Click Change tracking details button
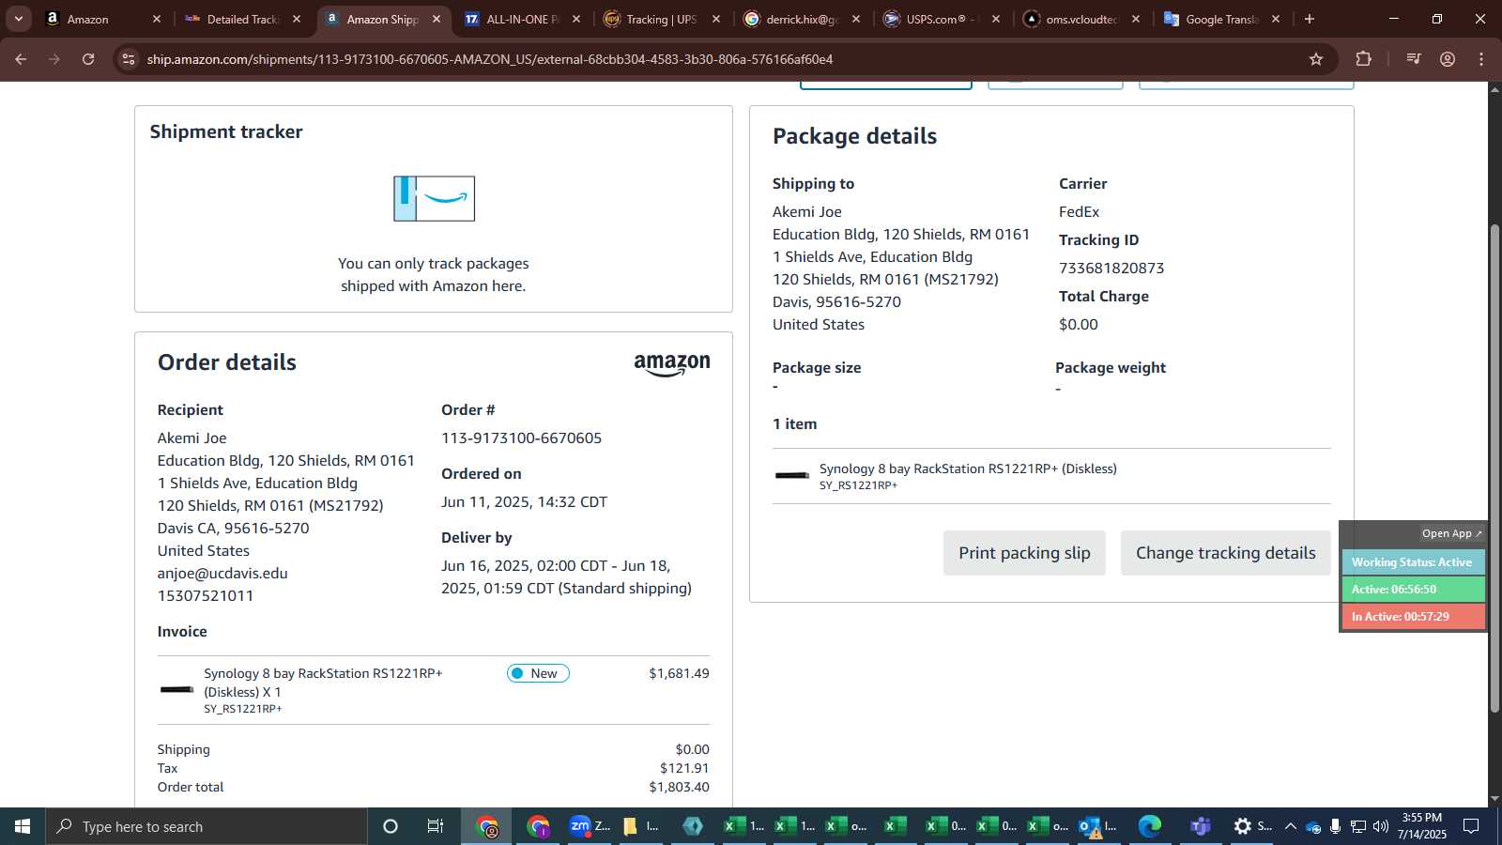Viewport: 1502px width, 845px height. [1225, 553]
